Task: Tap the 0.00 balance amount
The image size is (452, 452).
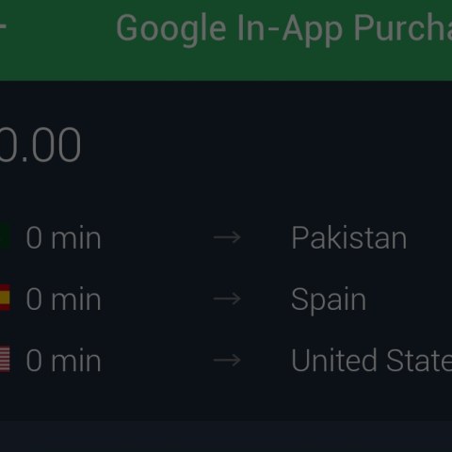Action: (x=40, y=145)
